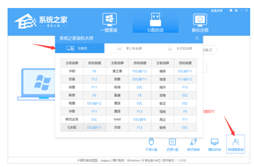Click the customer service person icon
The image size is (254, 167).
tap(236, 11)
